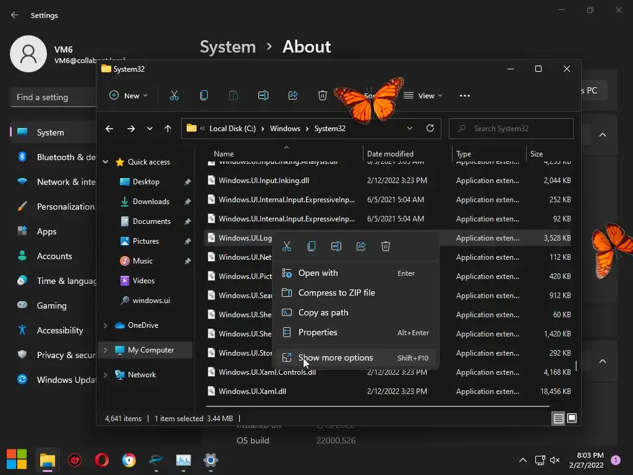This screenshot has width=633, height=475.
Task: Delete the file using context menu trash icon
Action: click(386, 246)
